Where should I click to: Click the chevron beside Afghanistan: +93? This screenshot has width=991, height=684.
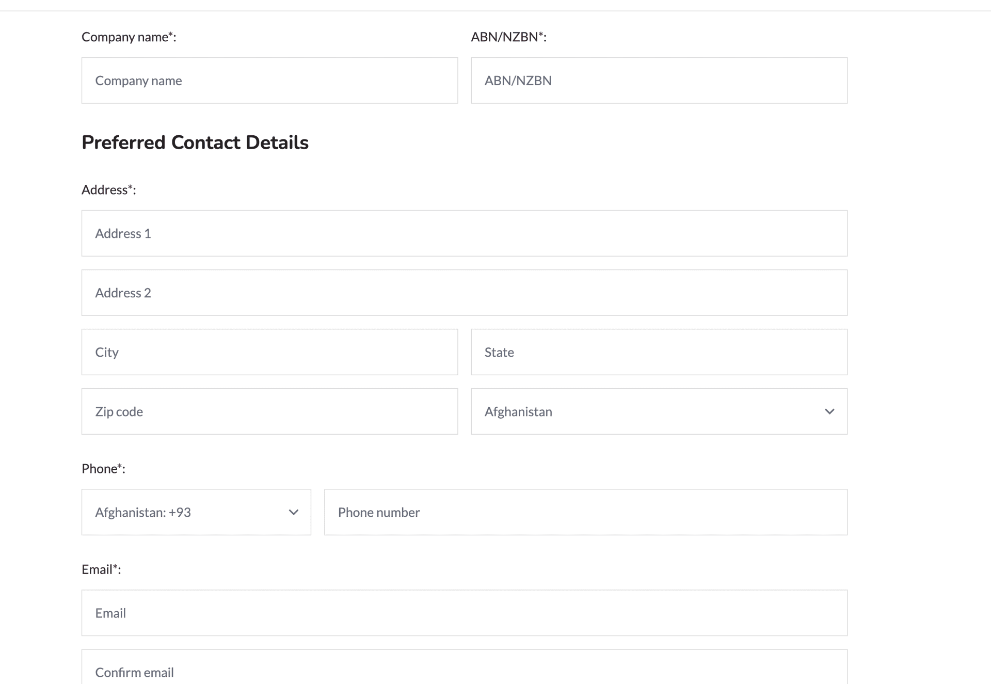(293, 512)
